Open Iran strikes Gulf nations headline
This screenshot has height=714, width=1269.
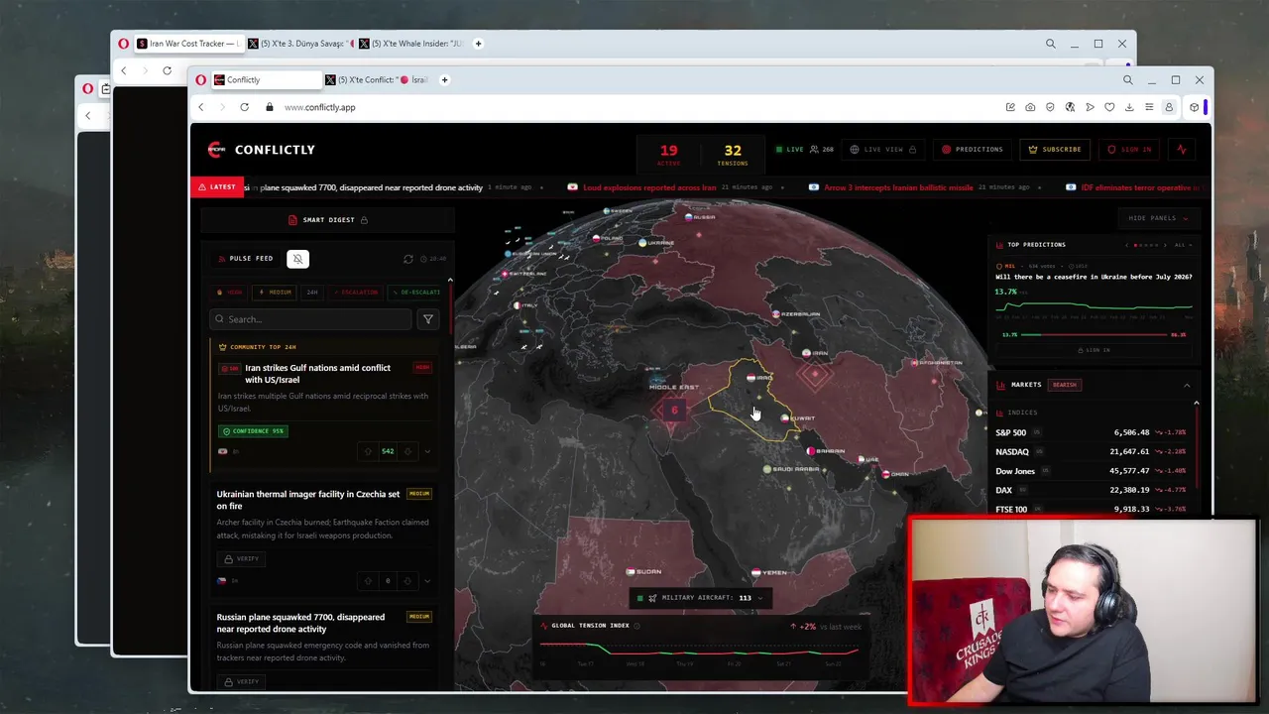317,374
